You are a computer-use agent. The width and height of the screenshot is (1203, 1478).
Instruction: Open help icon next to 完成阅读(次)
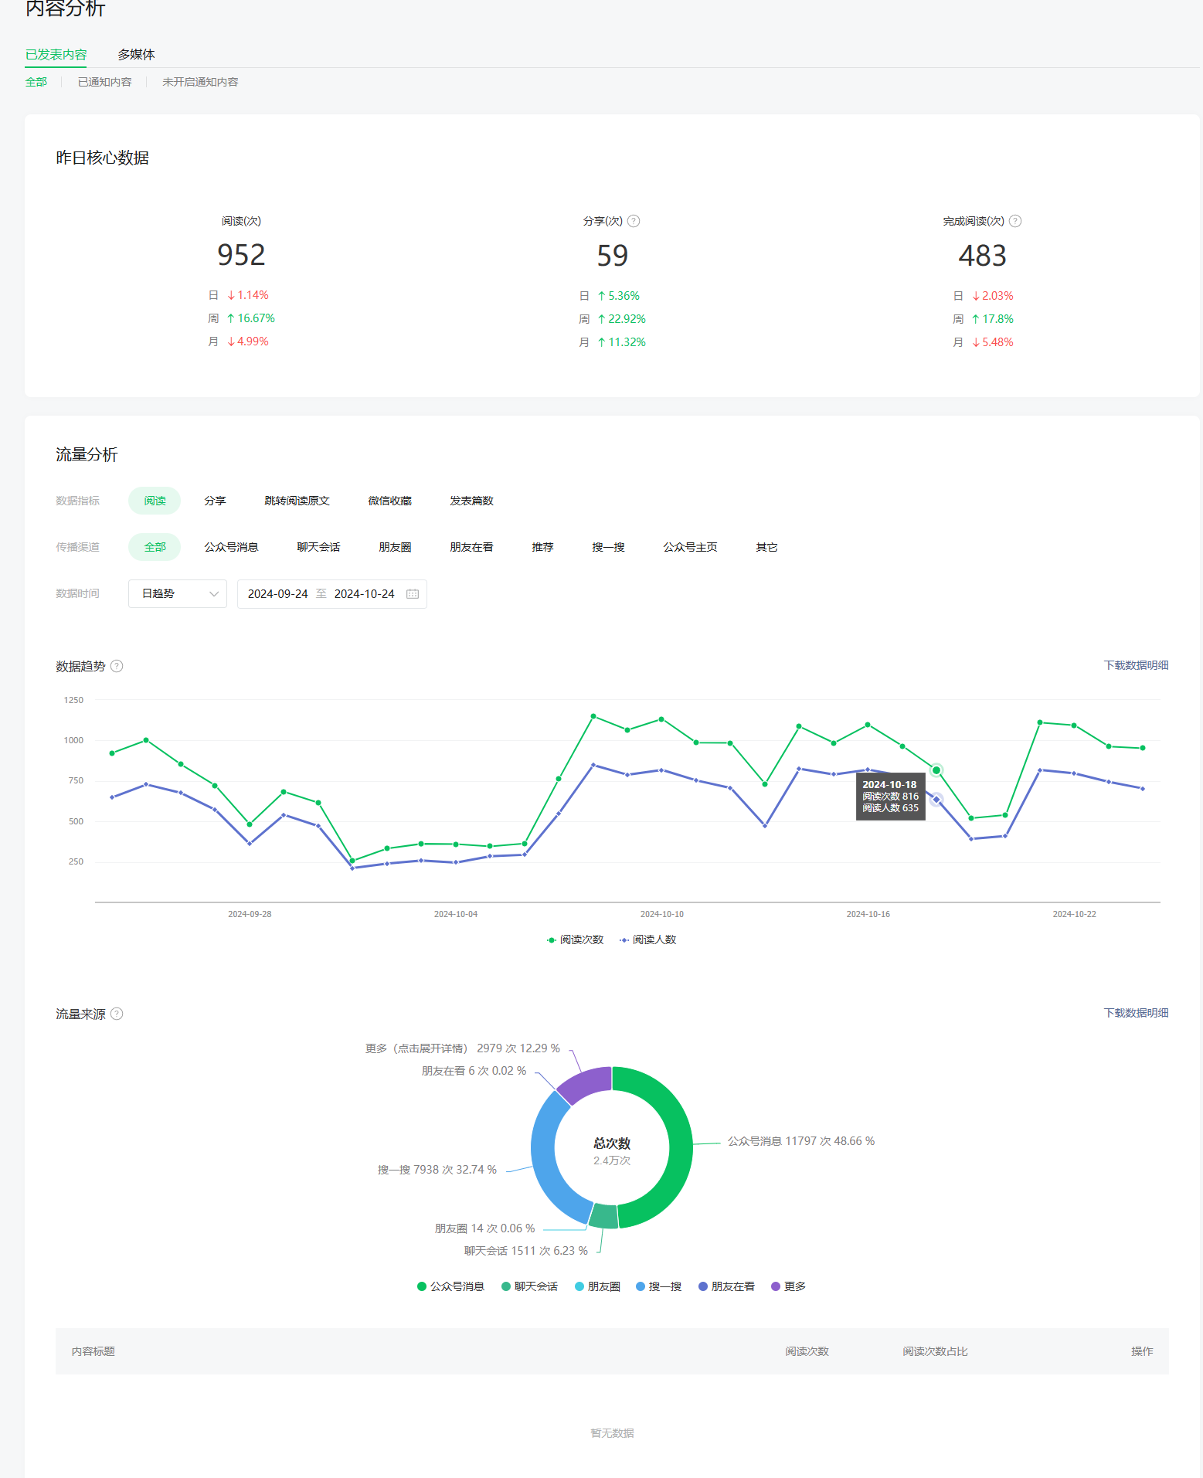pos(1015,221)
